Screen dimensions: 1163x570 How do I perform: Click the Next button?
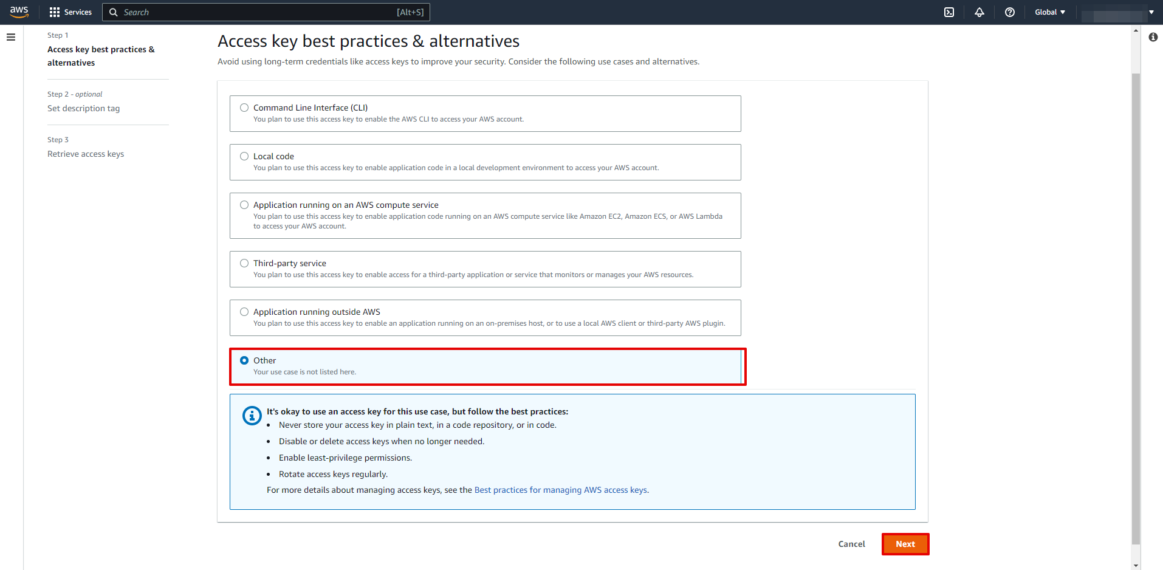(x=905, y=544)
